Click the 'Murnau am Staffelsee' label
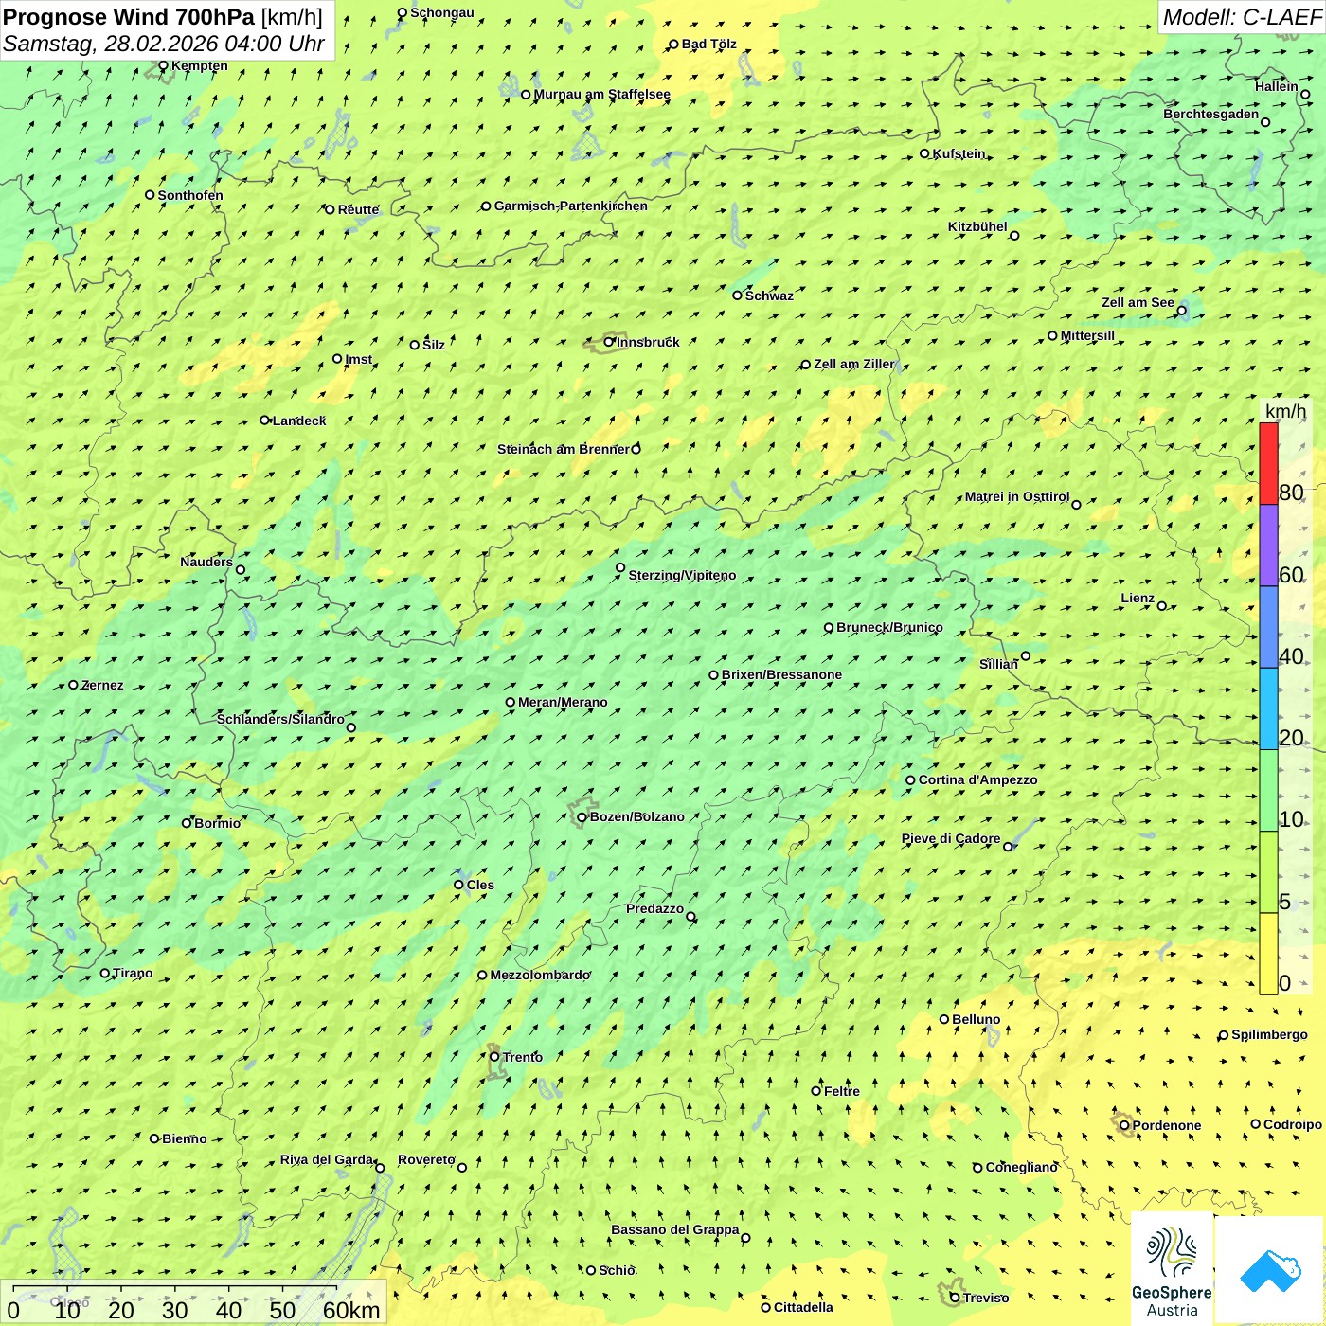This screenshot has height=1326, width=1326. click(x=601, y=94)
